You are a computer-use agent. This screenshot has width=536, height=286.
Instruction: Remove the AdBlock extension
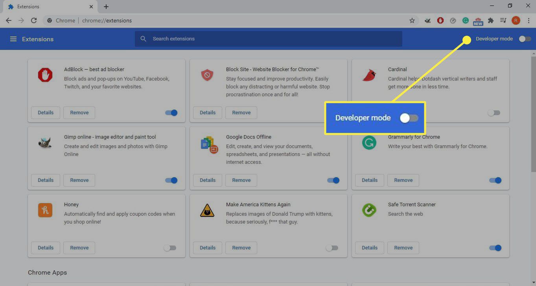(x=79, y=112)
